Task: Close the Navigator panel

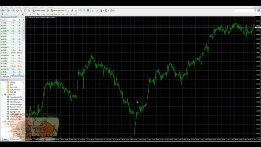Action: point(24,80)
